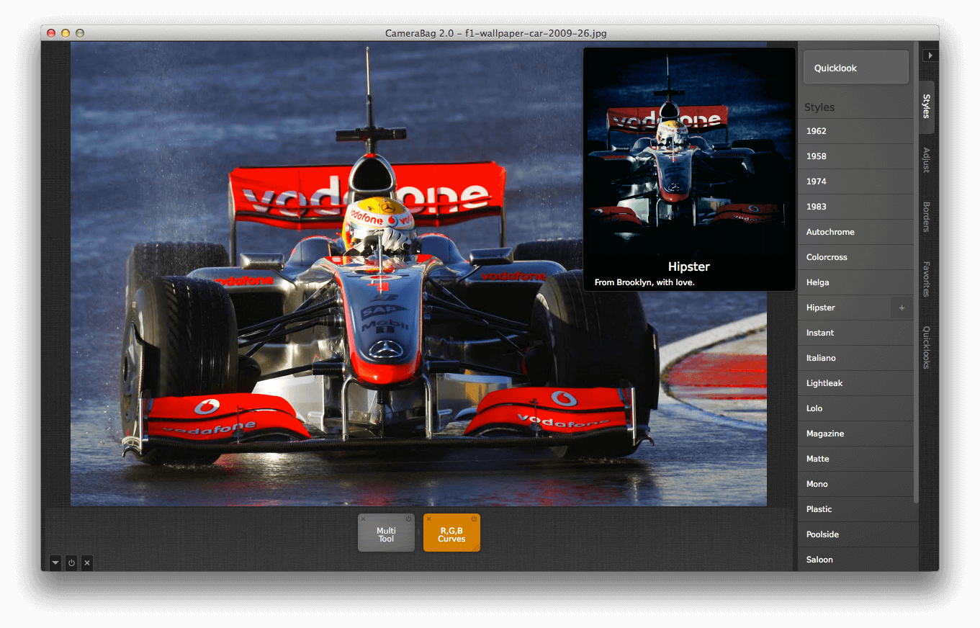The height and width of the screenshot is (628, 980).
Task: Apply the Italiano style
Action: [x=855, y=358]
